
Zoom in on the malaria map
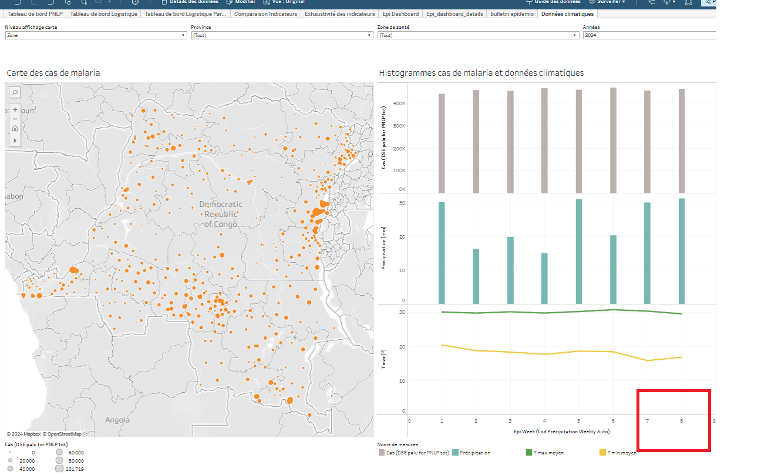[15, 109]
